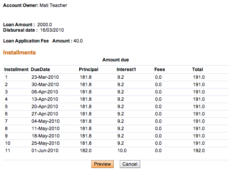
Task: Select the 23-Mar-2010 due date cell
Action: pos(44,77)
